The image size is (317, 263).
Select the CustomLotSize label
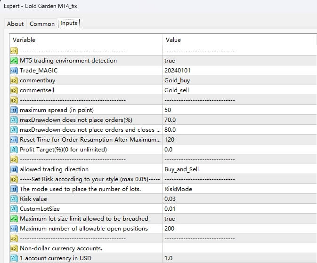click(40, 209)
